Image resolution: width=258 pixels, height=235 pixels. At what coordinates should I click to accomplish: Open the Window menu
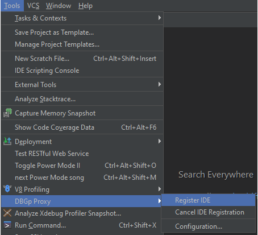(x=59, y=6)
